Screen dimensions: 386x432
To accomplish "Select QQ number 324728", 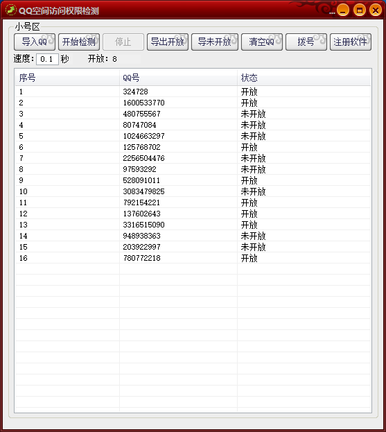I will (x=135, y=92).
